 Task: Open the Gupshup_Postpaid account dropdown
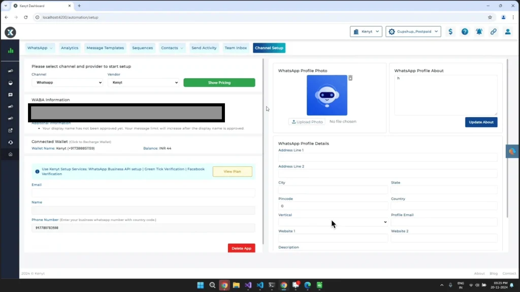click(413, 31)
